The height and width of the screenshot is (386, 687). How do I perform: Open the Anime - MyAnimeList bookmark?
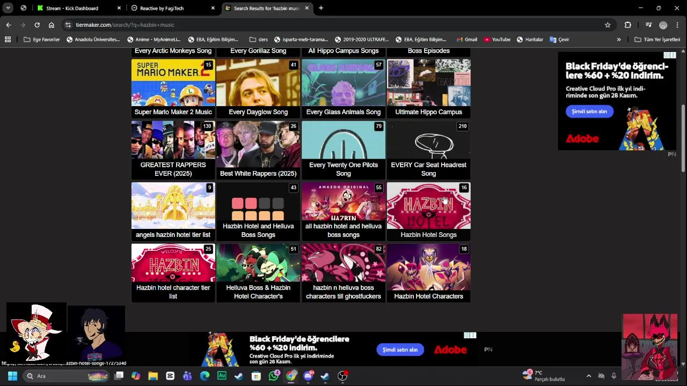(x=154, y=39)
